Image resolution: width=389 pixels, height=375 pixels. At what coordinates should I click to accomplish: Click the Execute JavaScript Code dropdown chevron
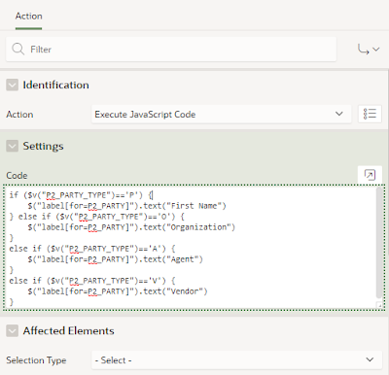[339, 114]
